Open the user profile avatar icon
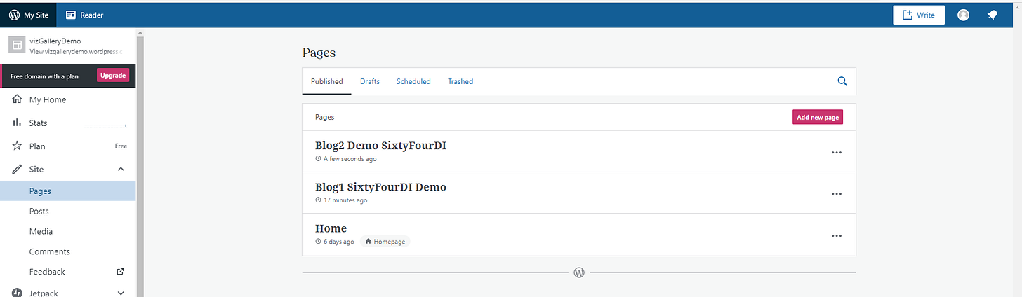 click(964, 15)
